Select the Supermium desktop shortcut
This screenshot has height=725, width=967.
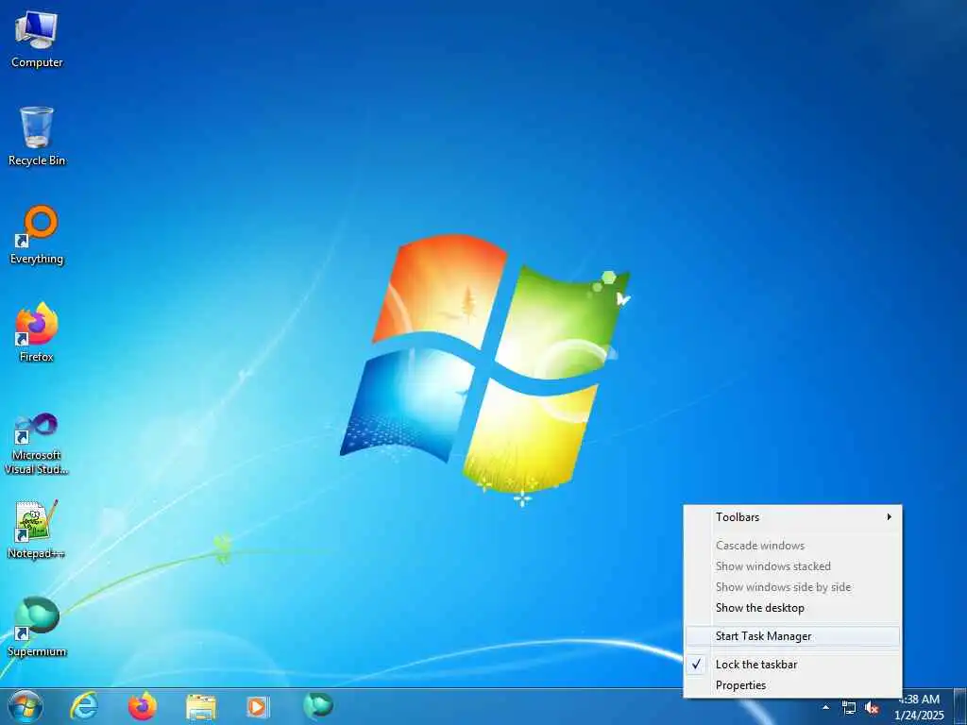coord(37,627)
